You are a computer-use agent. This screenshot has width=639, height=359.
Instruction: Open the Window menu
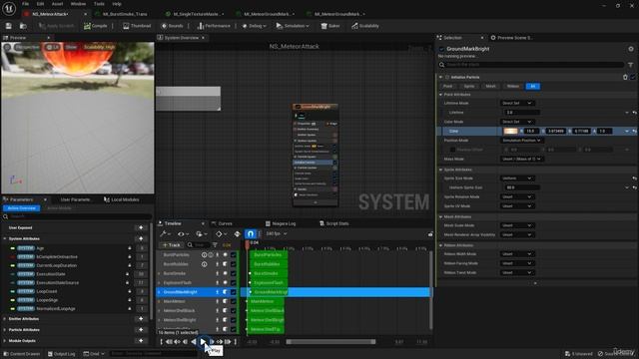pos(78,4)
